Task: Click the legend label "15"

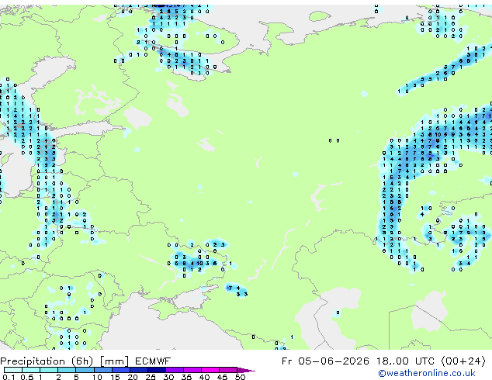Action: [115, 377]
